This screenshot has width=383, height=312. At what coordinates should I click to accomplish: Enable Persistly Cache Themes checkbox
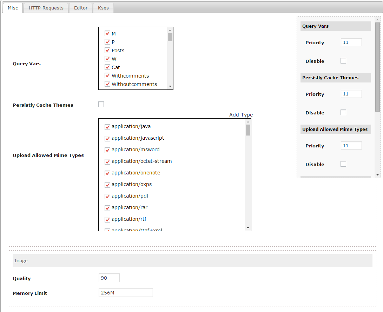(x=101, y=104)
